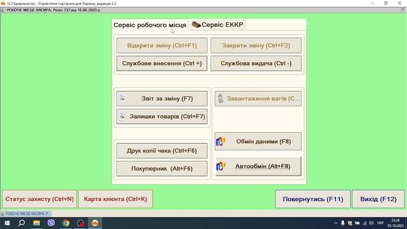The height and width of the screenshot is (229, 407).
Task: Click the microphone tray icon
Action: (343, 223)
